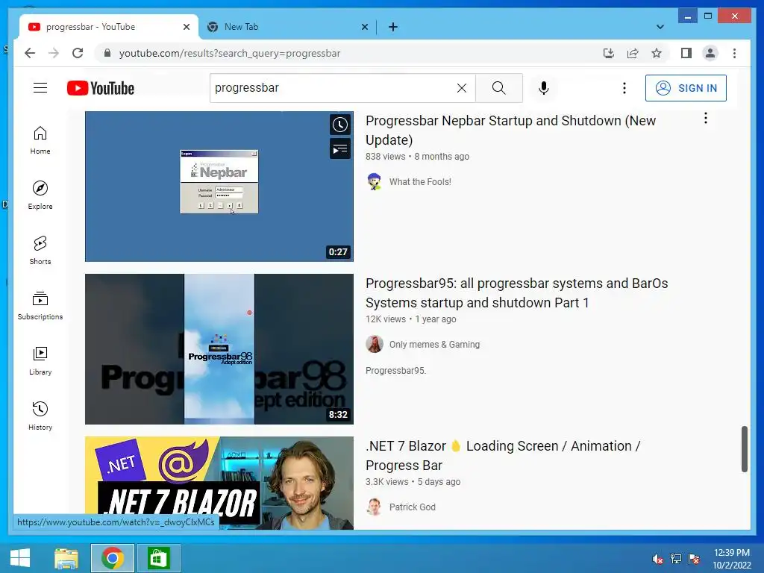This screenshot has height=573, width=764.
Task: Click Chrome in the taskbar
Action: [x=113, y=558]
